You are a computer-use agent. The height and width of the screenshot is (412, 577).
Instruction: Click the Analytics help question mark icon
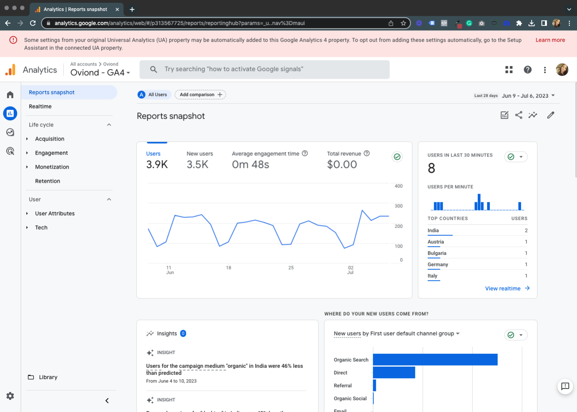coord(528,70)
